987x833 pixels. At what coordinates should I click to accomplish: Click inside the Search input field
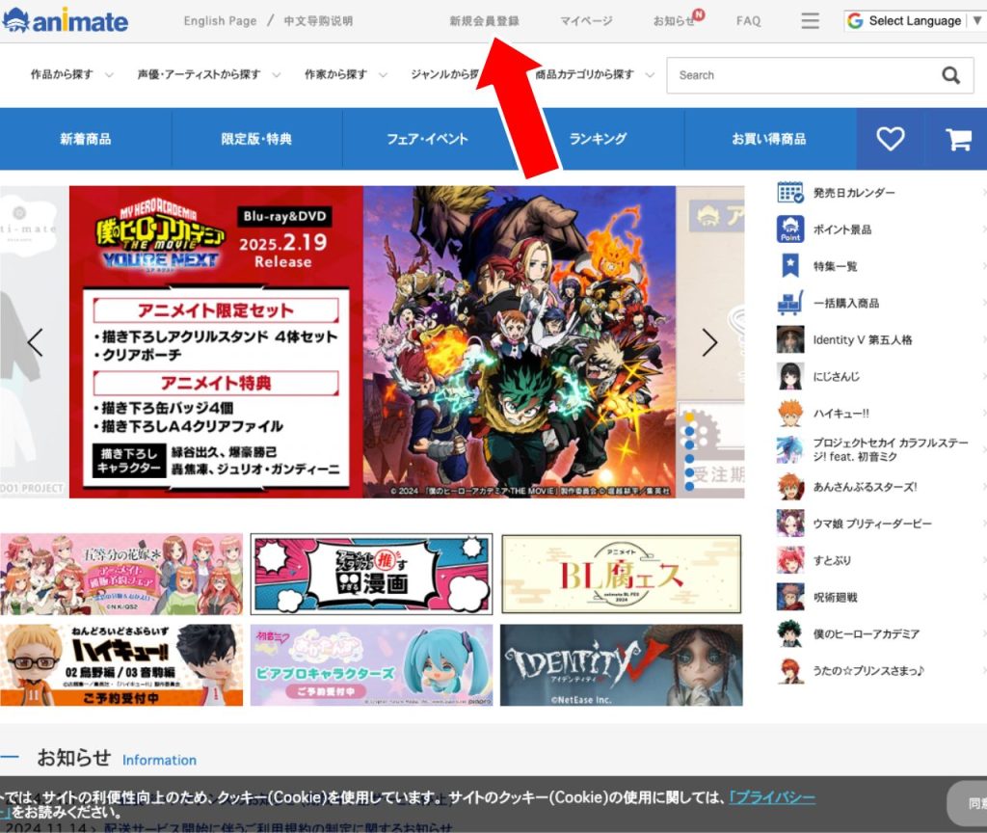800,75
